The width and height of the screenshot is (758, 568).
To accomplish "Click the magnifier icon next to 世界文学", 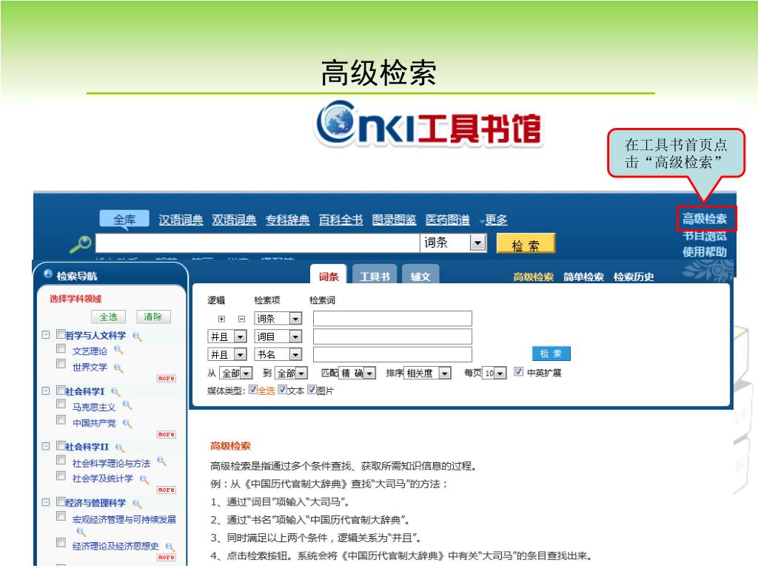I will point(118,368).
